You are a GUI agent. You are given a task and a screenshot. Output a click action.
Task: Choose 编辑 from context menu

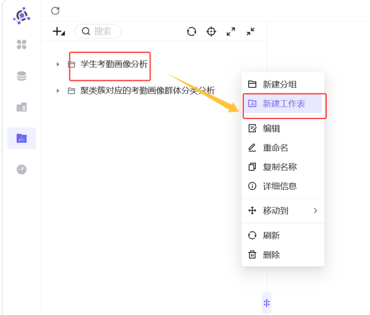283,128
